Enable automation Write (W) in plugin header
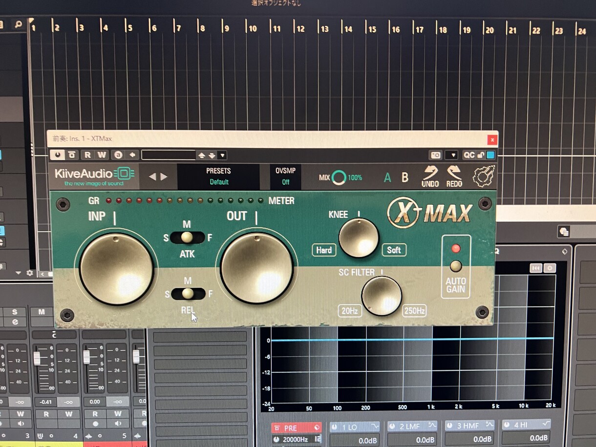The image size is (596, 447). pos(101,155)
